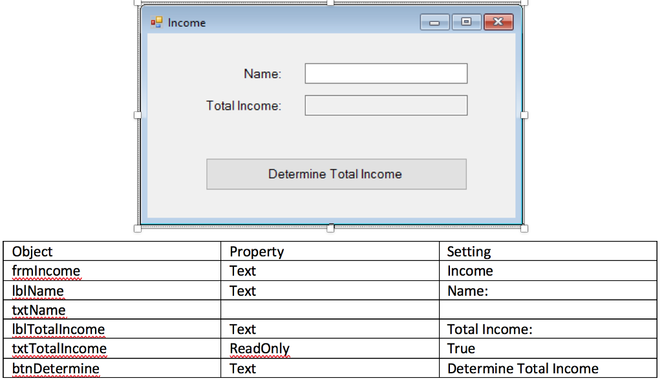
Task: Click the bottom-center selection handle of the form
Action: pyautogui.click(x=330, y=229)
